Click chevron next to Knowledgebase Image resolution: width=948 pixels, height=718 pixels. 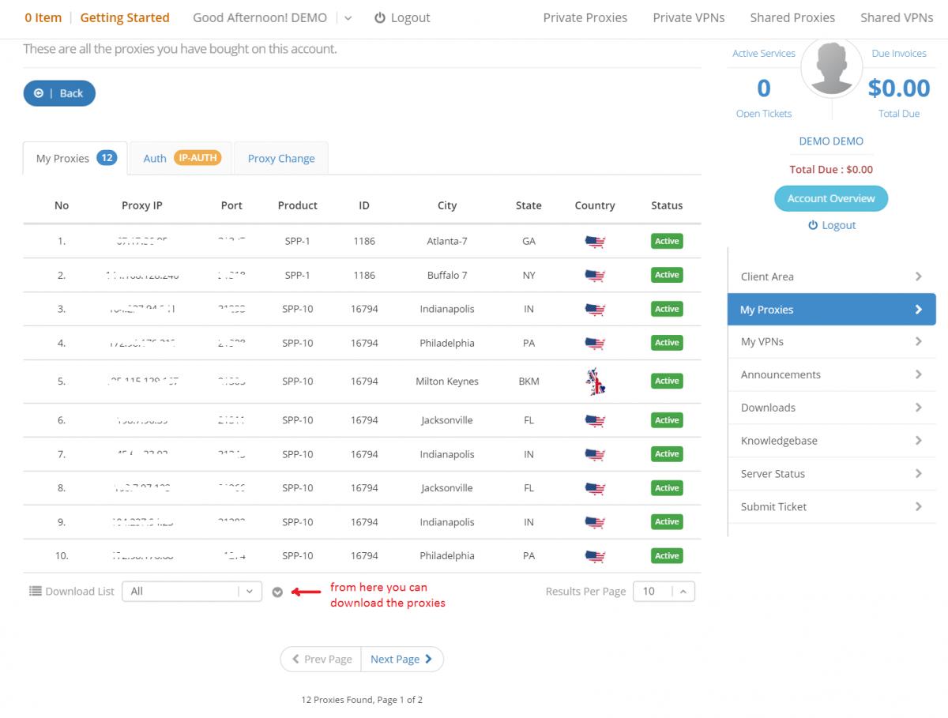click(x=919, y=441)
